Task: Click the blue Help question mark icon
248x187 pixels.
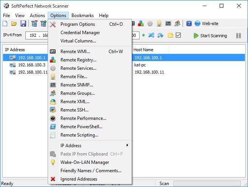Action: pos(189,24)
